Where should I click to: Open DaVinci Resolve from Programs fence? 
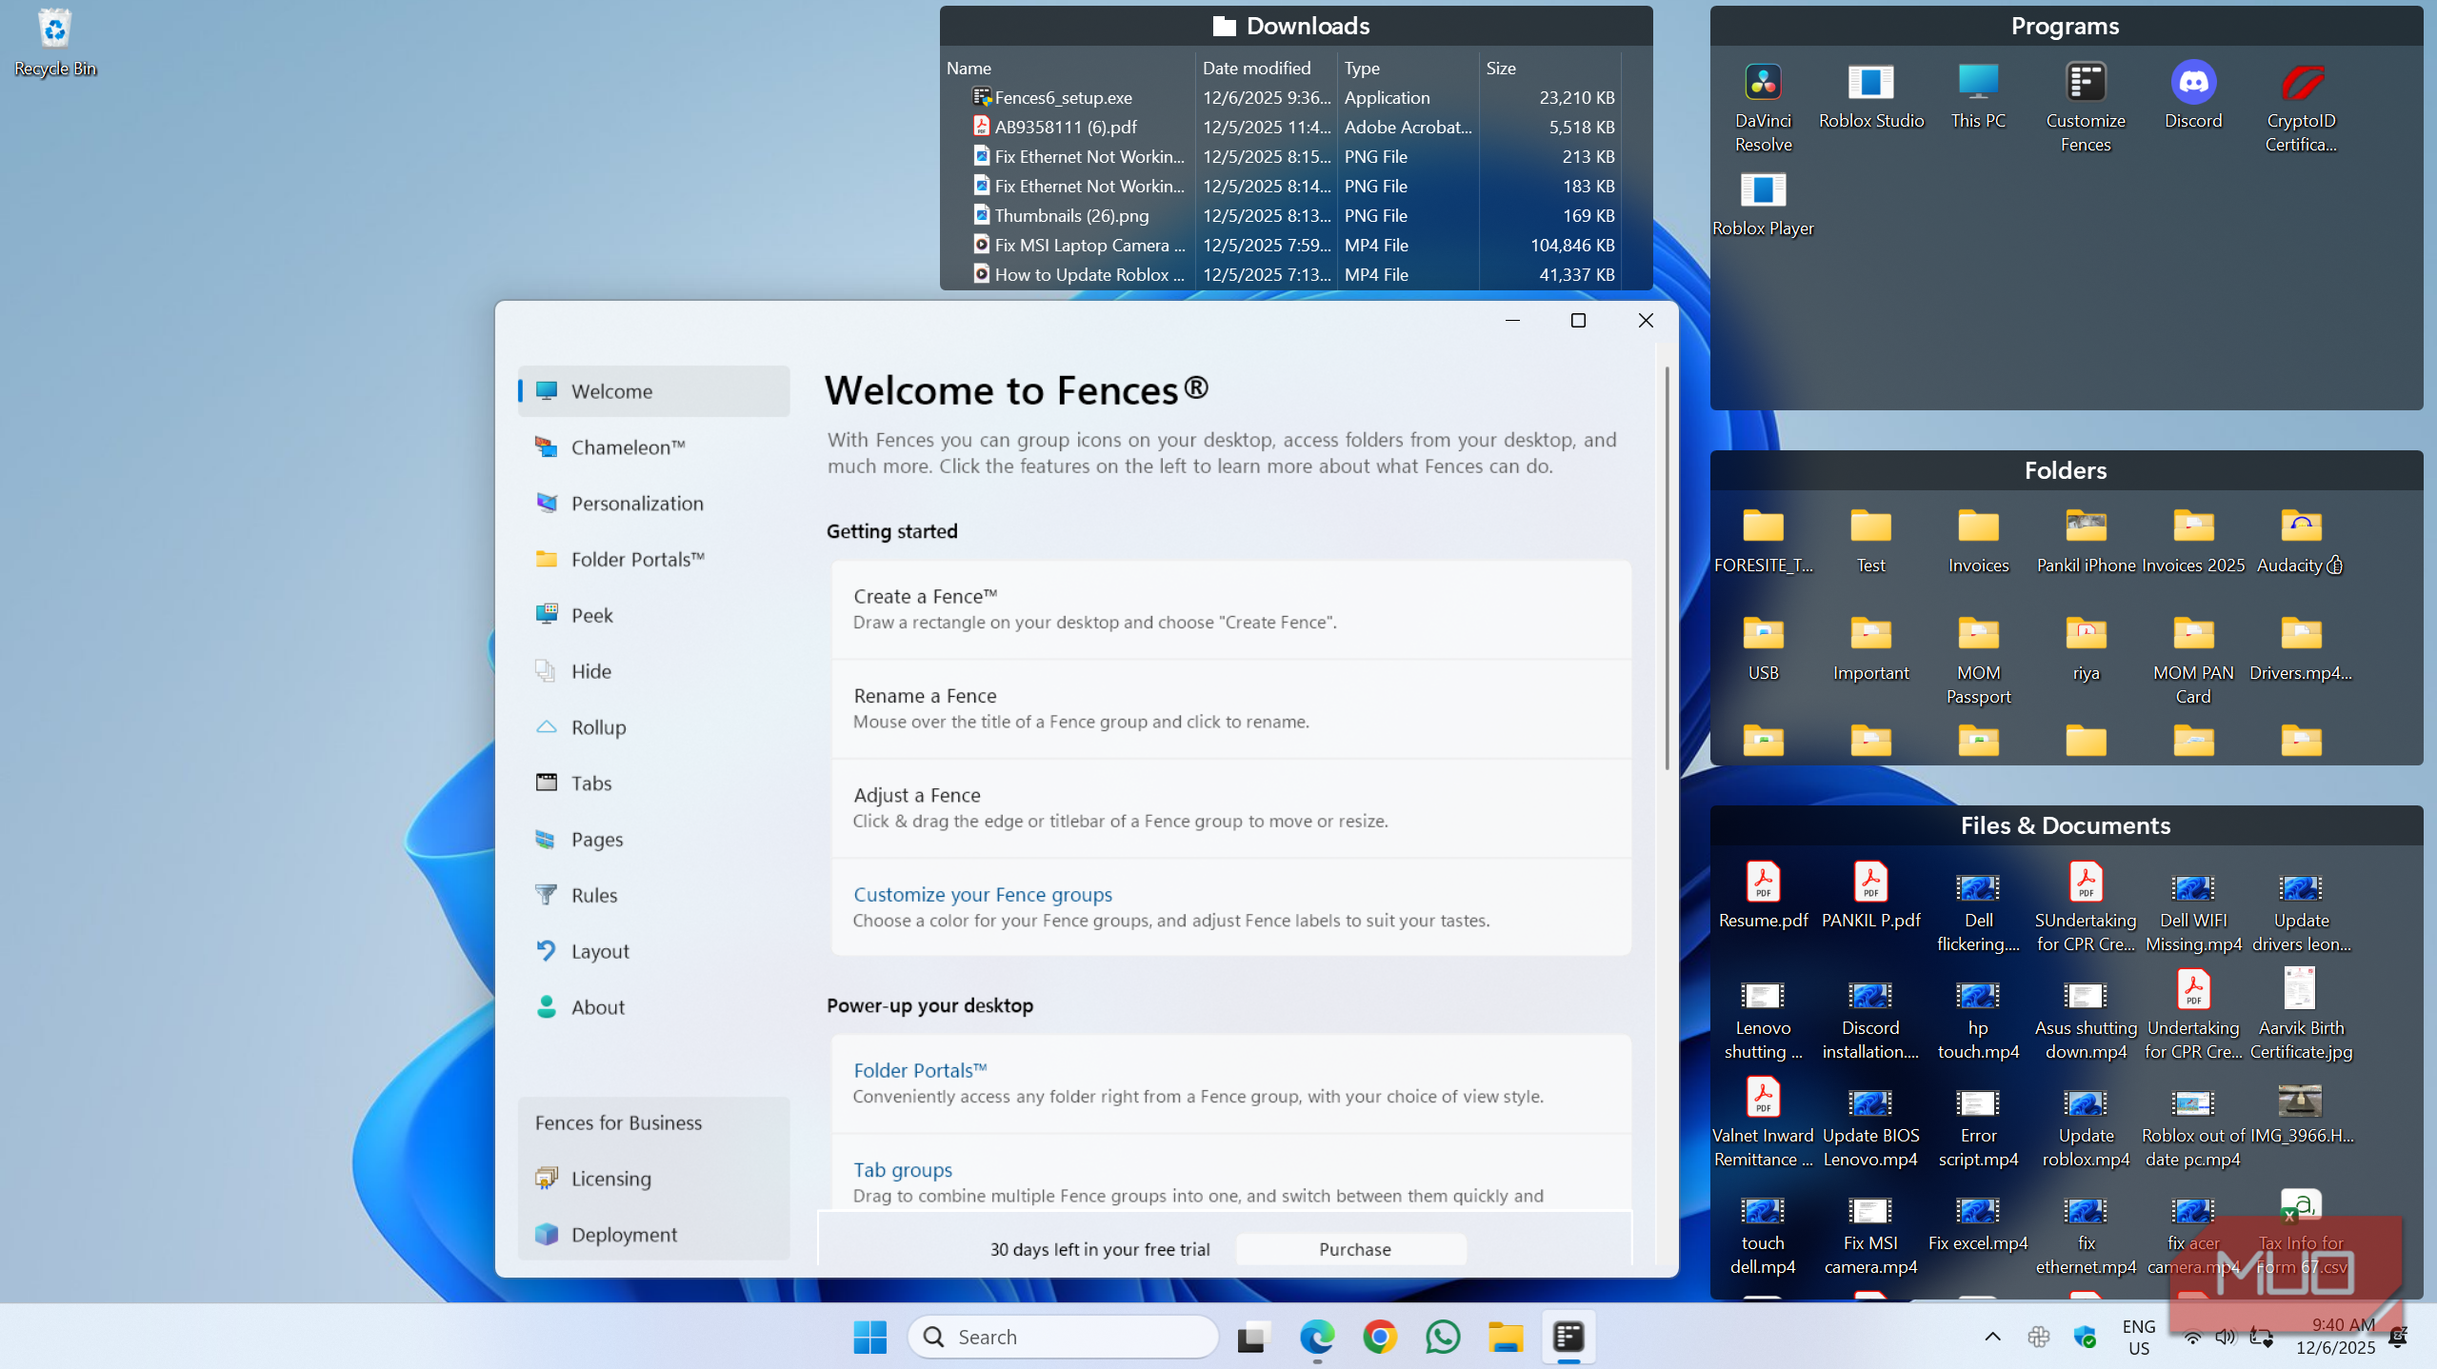point(1763,84)
